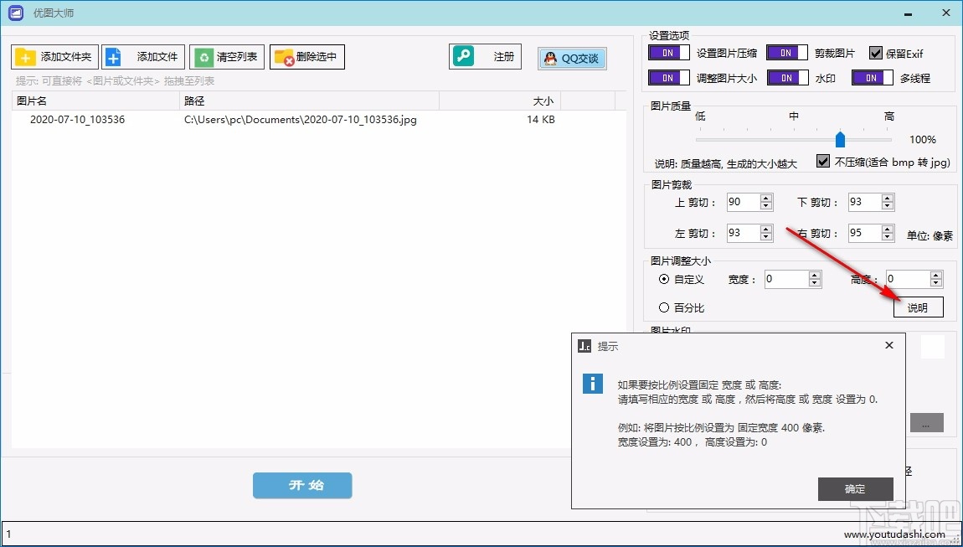
Task: Click the 说明 explanation button
Action: 918,307
